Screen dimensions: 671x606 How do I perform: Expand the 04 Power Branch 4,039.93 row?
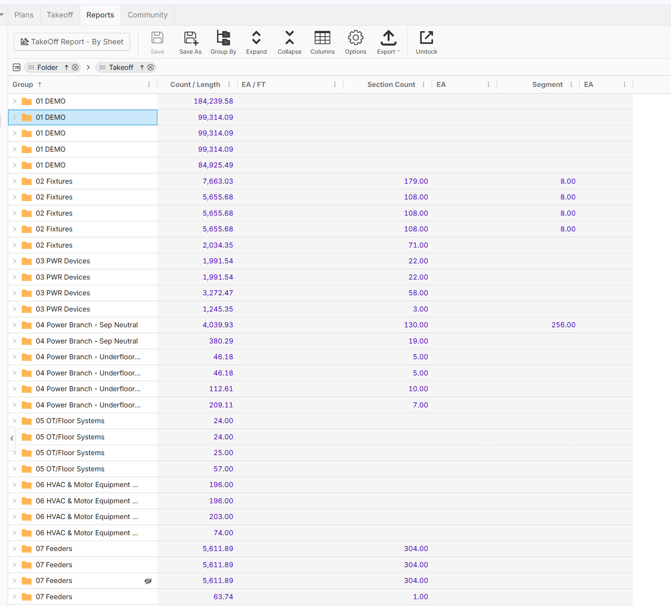(x=15, y=325)
